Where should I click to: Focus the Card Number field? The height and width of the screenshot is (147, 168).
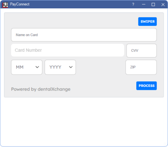tap(68, 50)
